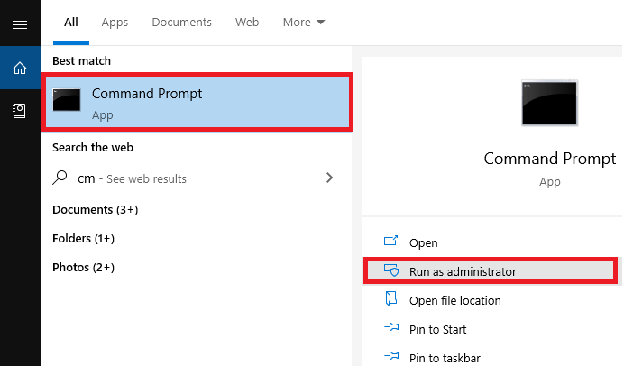This screenshot has width=624, height=366.
Task: Open the hamburger menu icon
Action: [x=20, y=25]
